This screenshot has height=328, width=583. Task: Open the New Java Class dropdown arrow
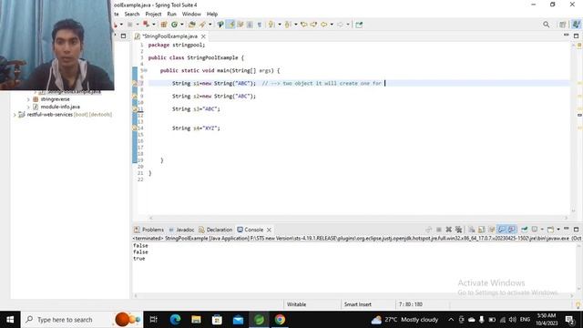(x=182, y=25)
